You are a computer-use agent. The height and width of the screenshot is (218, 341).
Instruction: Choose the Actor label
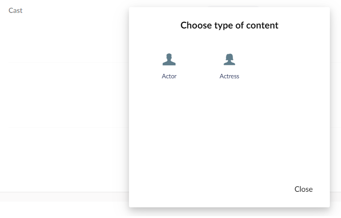[169, 76]
